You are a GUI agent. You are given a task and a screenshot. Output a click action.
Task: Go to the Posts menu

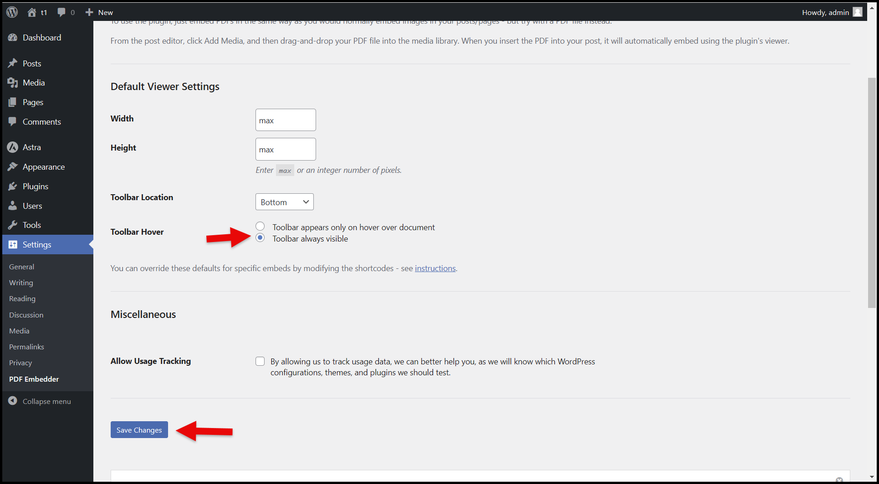(x=32, y=64)
